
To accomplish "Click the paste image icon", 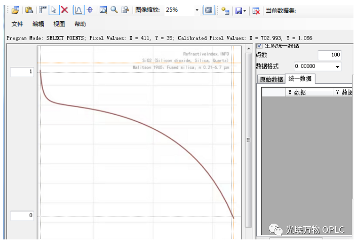I will click(29, 10).
